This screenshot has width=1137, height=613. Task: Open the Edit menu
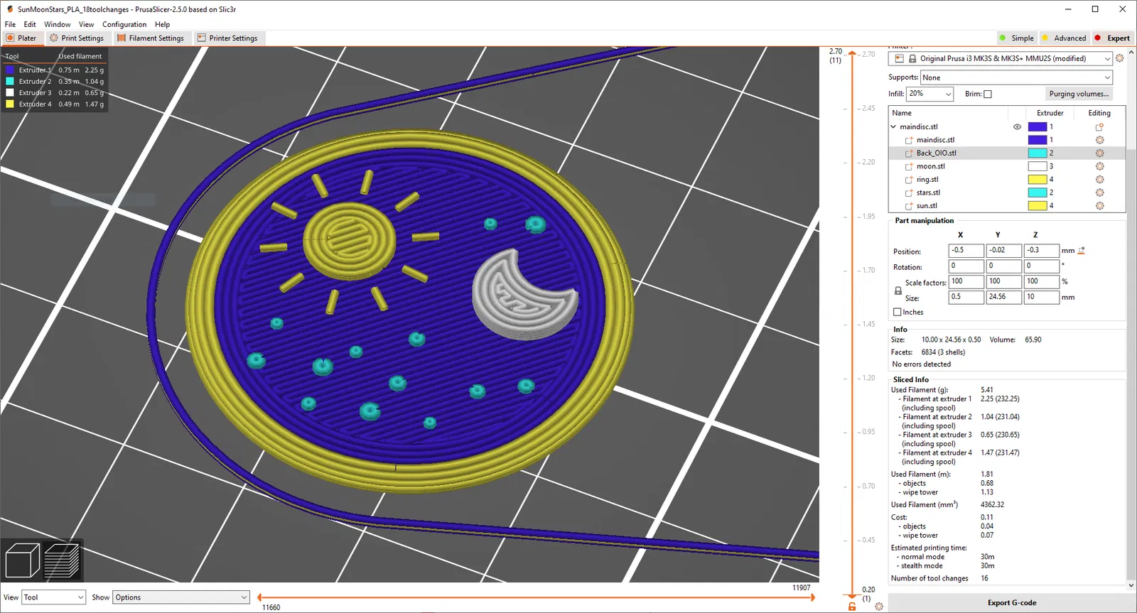[x=30, y=24]
